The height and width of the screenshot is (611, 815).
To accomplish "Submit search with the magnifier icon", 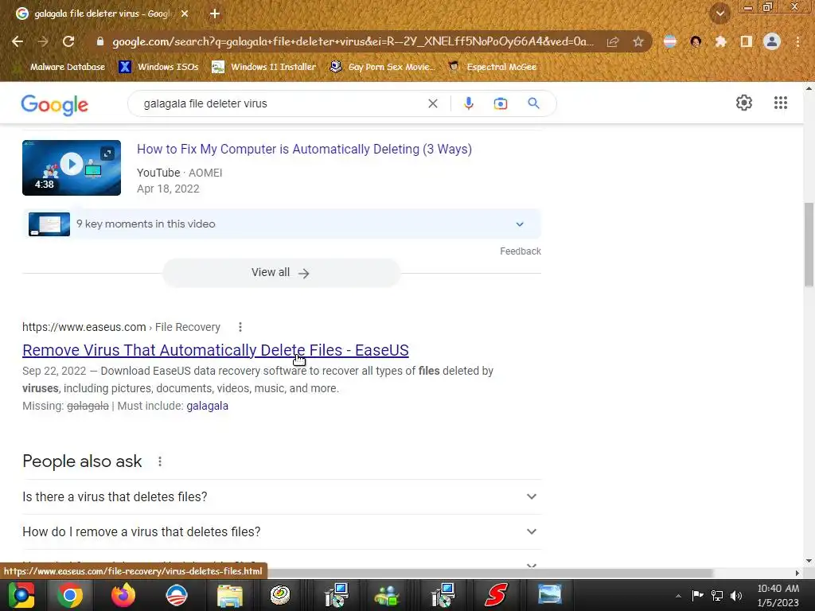I will click(534, 103).
